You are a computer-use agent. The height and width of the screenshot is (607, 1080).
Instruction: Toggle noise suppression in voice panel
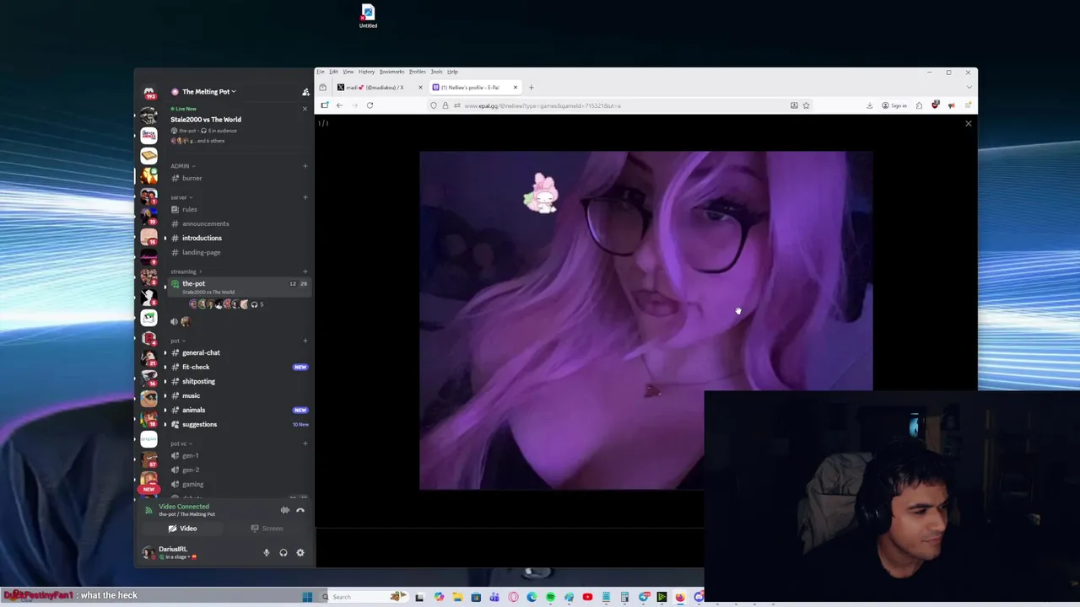pos(284,510)
